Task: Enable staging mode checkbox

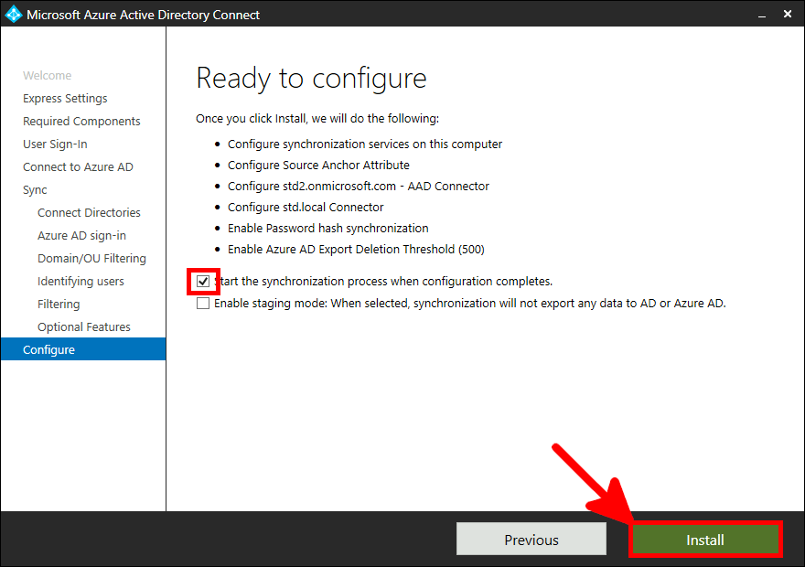Action: [203, 302]
